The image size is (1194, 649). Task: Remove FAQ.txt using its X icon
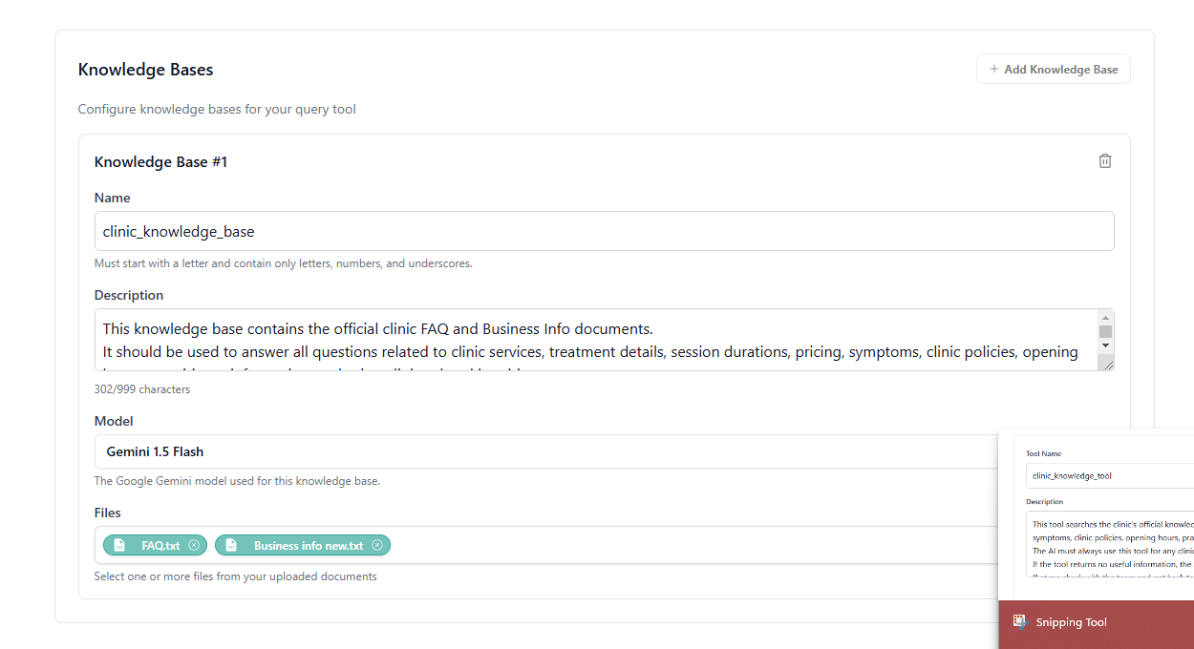194,545
